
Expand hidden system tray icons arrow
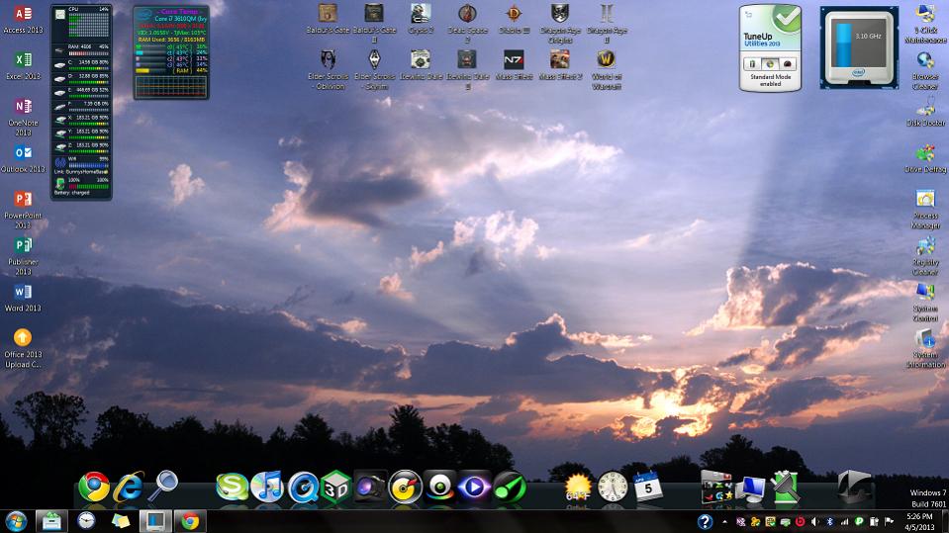(x=724, y=521)
